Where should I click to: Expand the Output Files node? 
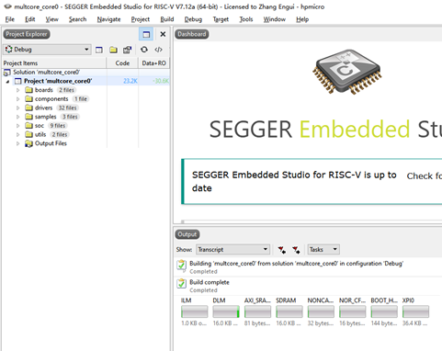tap(17, 143)
